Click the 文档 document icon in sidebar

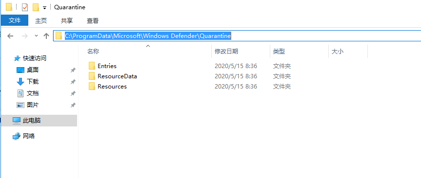[20, 93]
